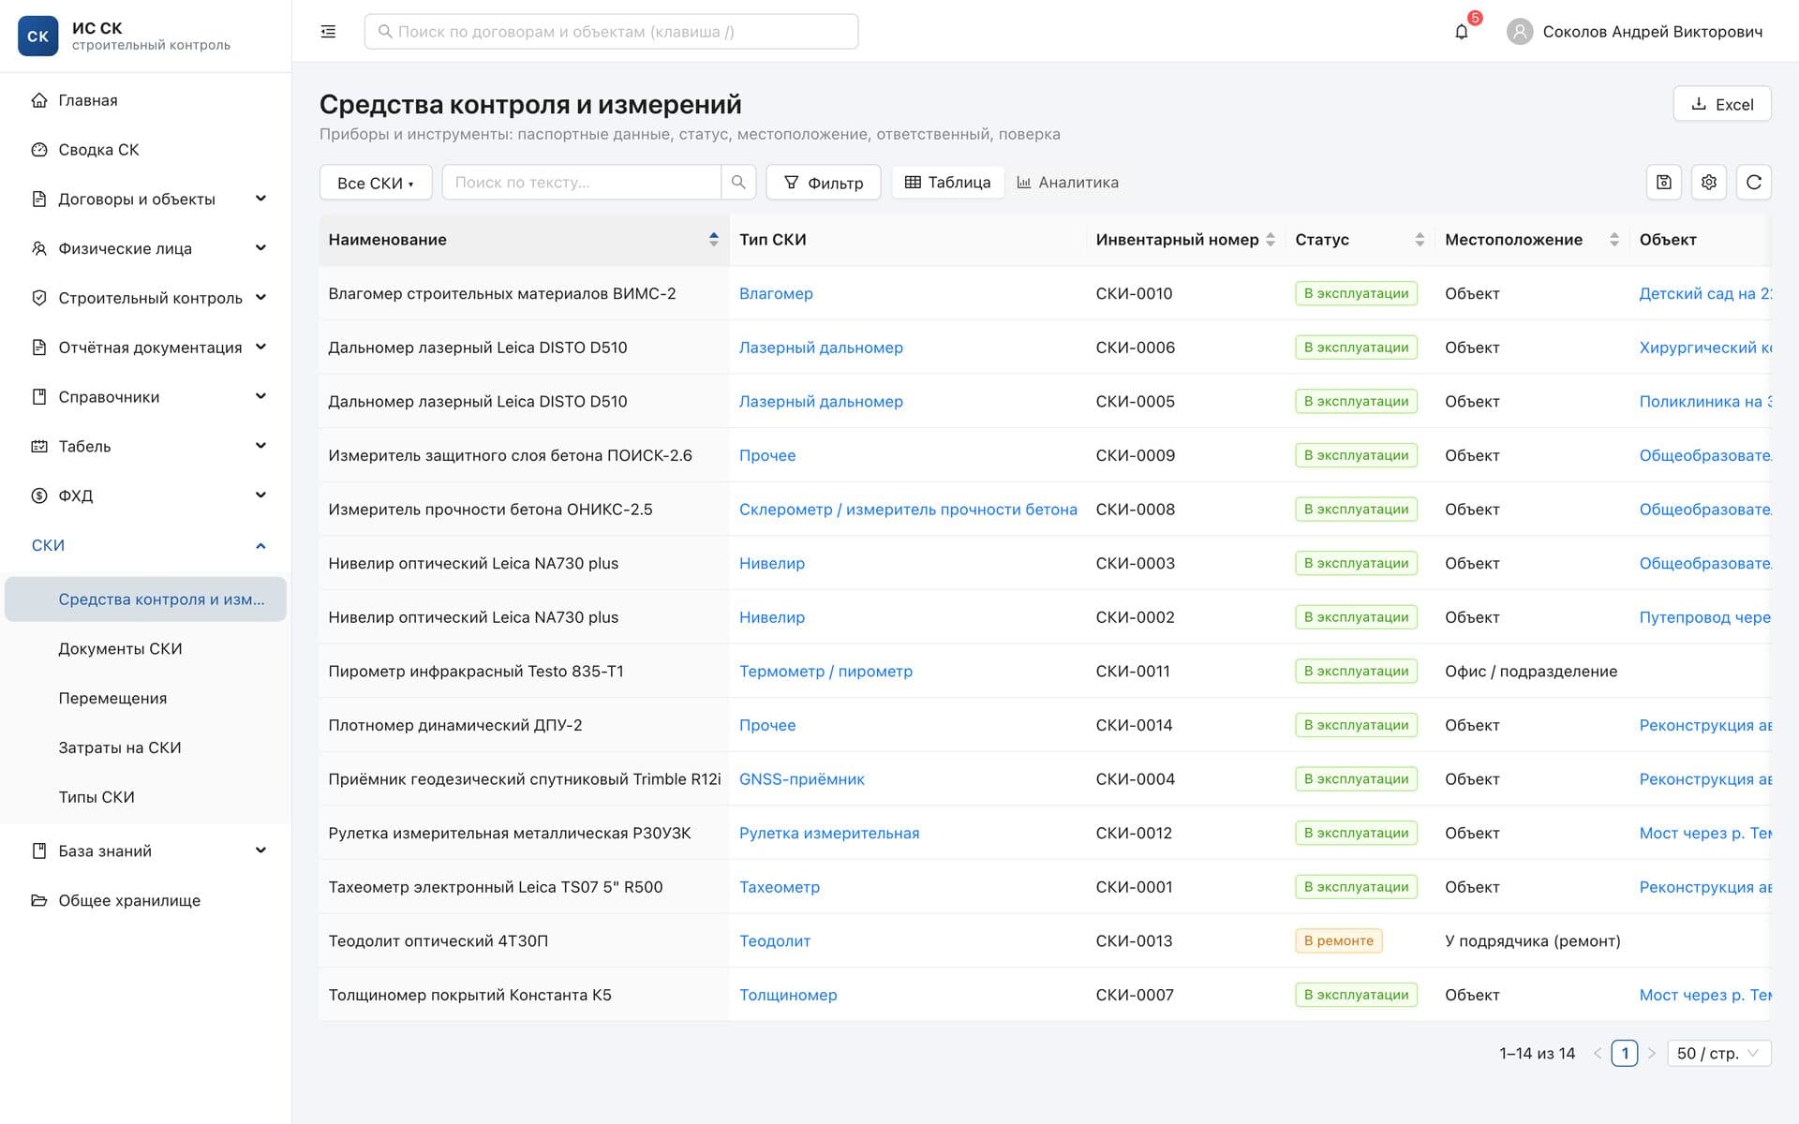Open Общее хранилище in sidebar
The width and height of the screenshot is (1799, 1124).
point(145,901)
